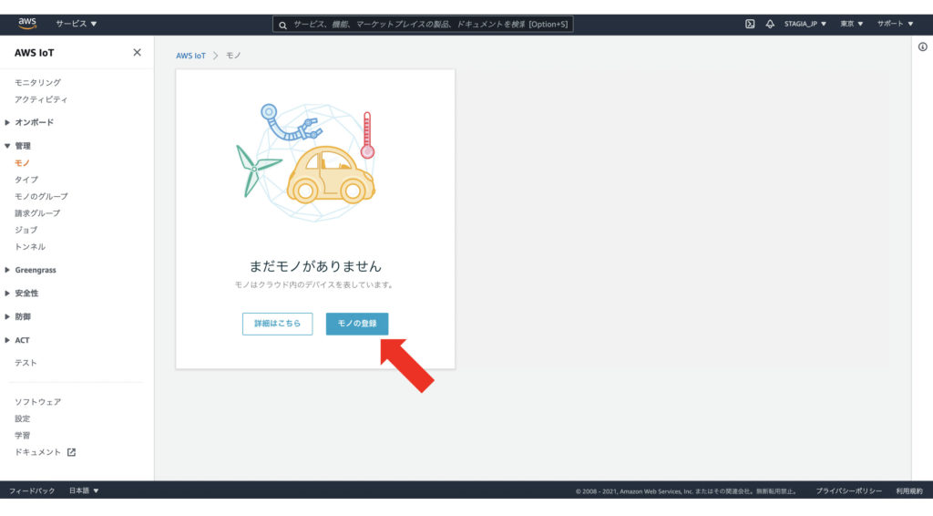
Task: Click the AWS logo home icon
Action: coord(27,24)
